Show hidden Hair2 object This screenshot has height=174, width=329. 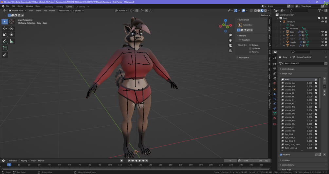pos(322,39)
